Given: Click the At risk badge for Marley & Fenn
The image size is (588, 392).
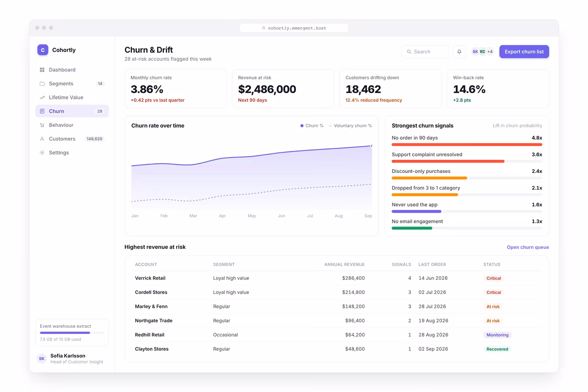Looking at the screenshot, I should coord(493,307).
